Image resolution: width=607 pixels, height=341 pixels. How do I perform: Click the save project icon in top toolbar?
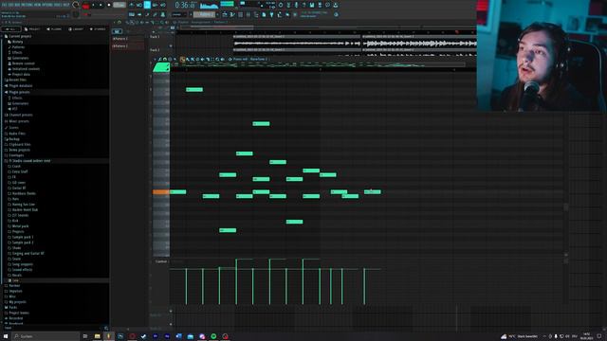point(312,5)
